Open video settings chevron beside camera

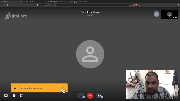102,97
